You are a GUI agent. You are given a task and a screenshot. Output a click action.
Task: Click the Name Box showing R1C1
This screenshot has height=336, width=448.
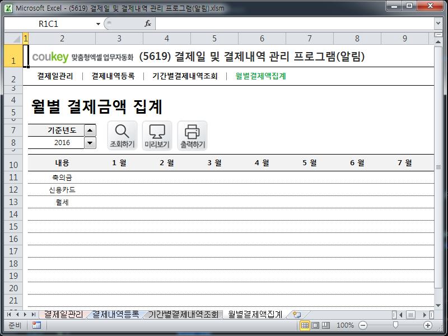pyautogui.click(x=49, y=24)
